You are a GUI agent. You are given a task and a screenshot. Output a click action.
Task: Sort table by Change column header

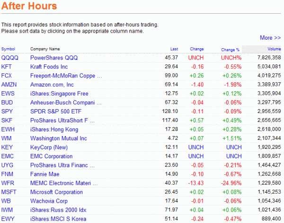[x=197, y=49]
